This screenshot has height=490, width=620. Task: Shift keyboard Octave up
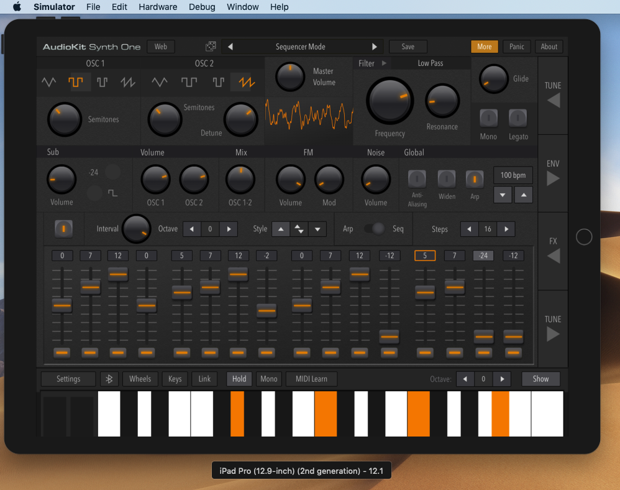pos(502,379)
